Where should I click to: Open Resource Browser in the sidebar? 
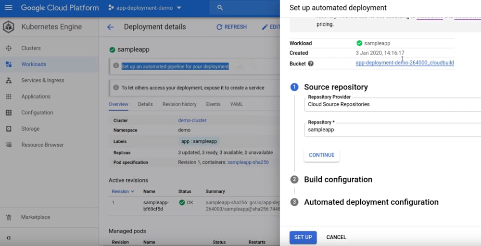(43, 145)
